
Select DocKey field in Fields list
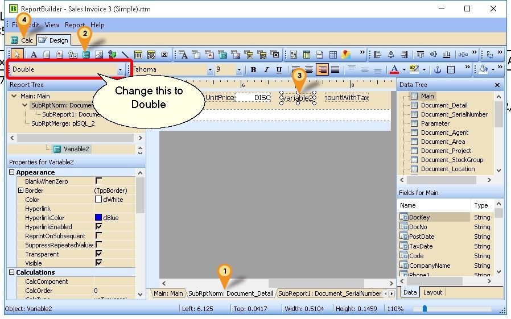coord(419,217)
